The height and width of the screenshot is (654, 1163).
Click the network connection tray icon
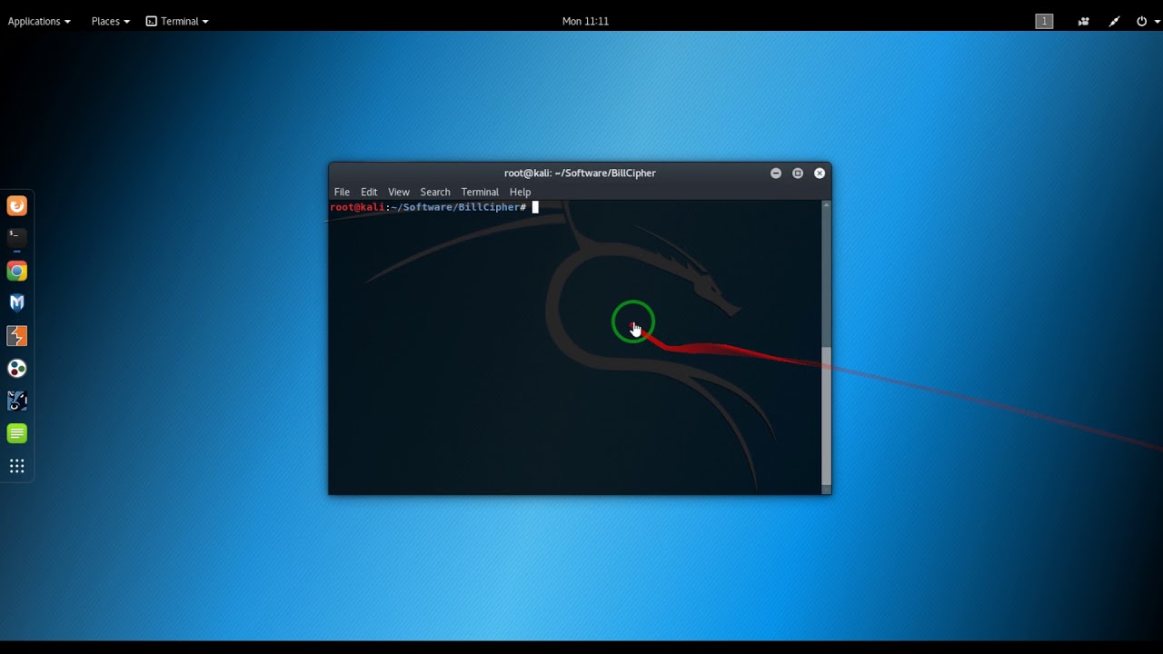point(1114,21)
